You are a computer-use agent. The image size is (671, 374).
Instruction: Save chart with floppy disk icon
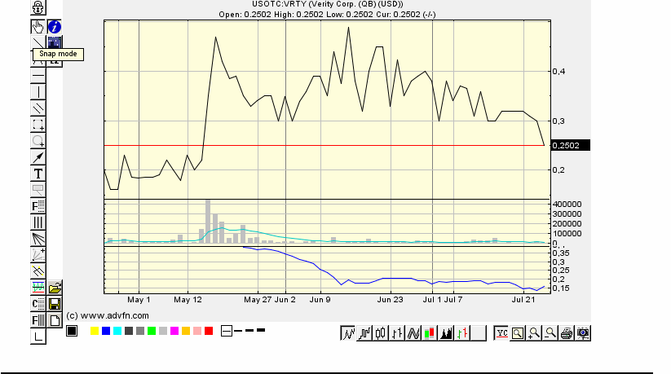[55, 304]
